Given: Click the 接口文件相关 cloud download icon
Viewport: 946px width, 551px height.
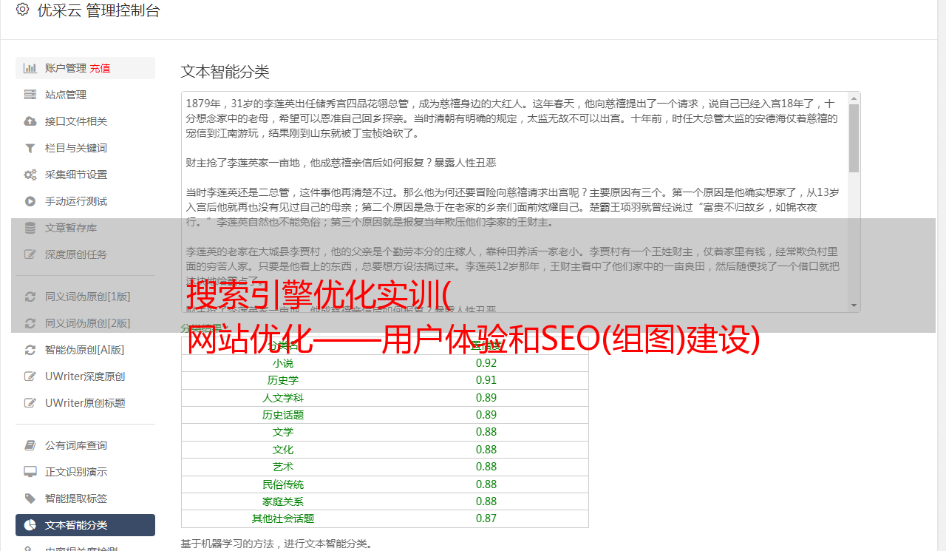Looking at the screenshot, I should tap(30, 121).
